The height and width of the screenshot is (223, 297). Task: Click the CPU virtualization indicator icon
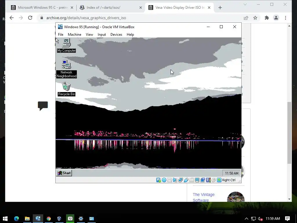[x=208, y=180]
